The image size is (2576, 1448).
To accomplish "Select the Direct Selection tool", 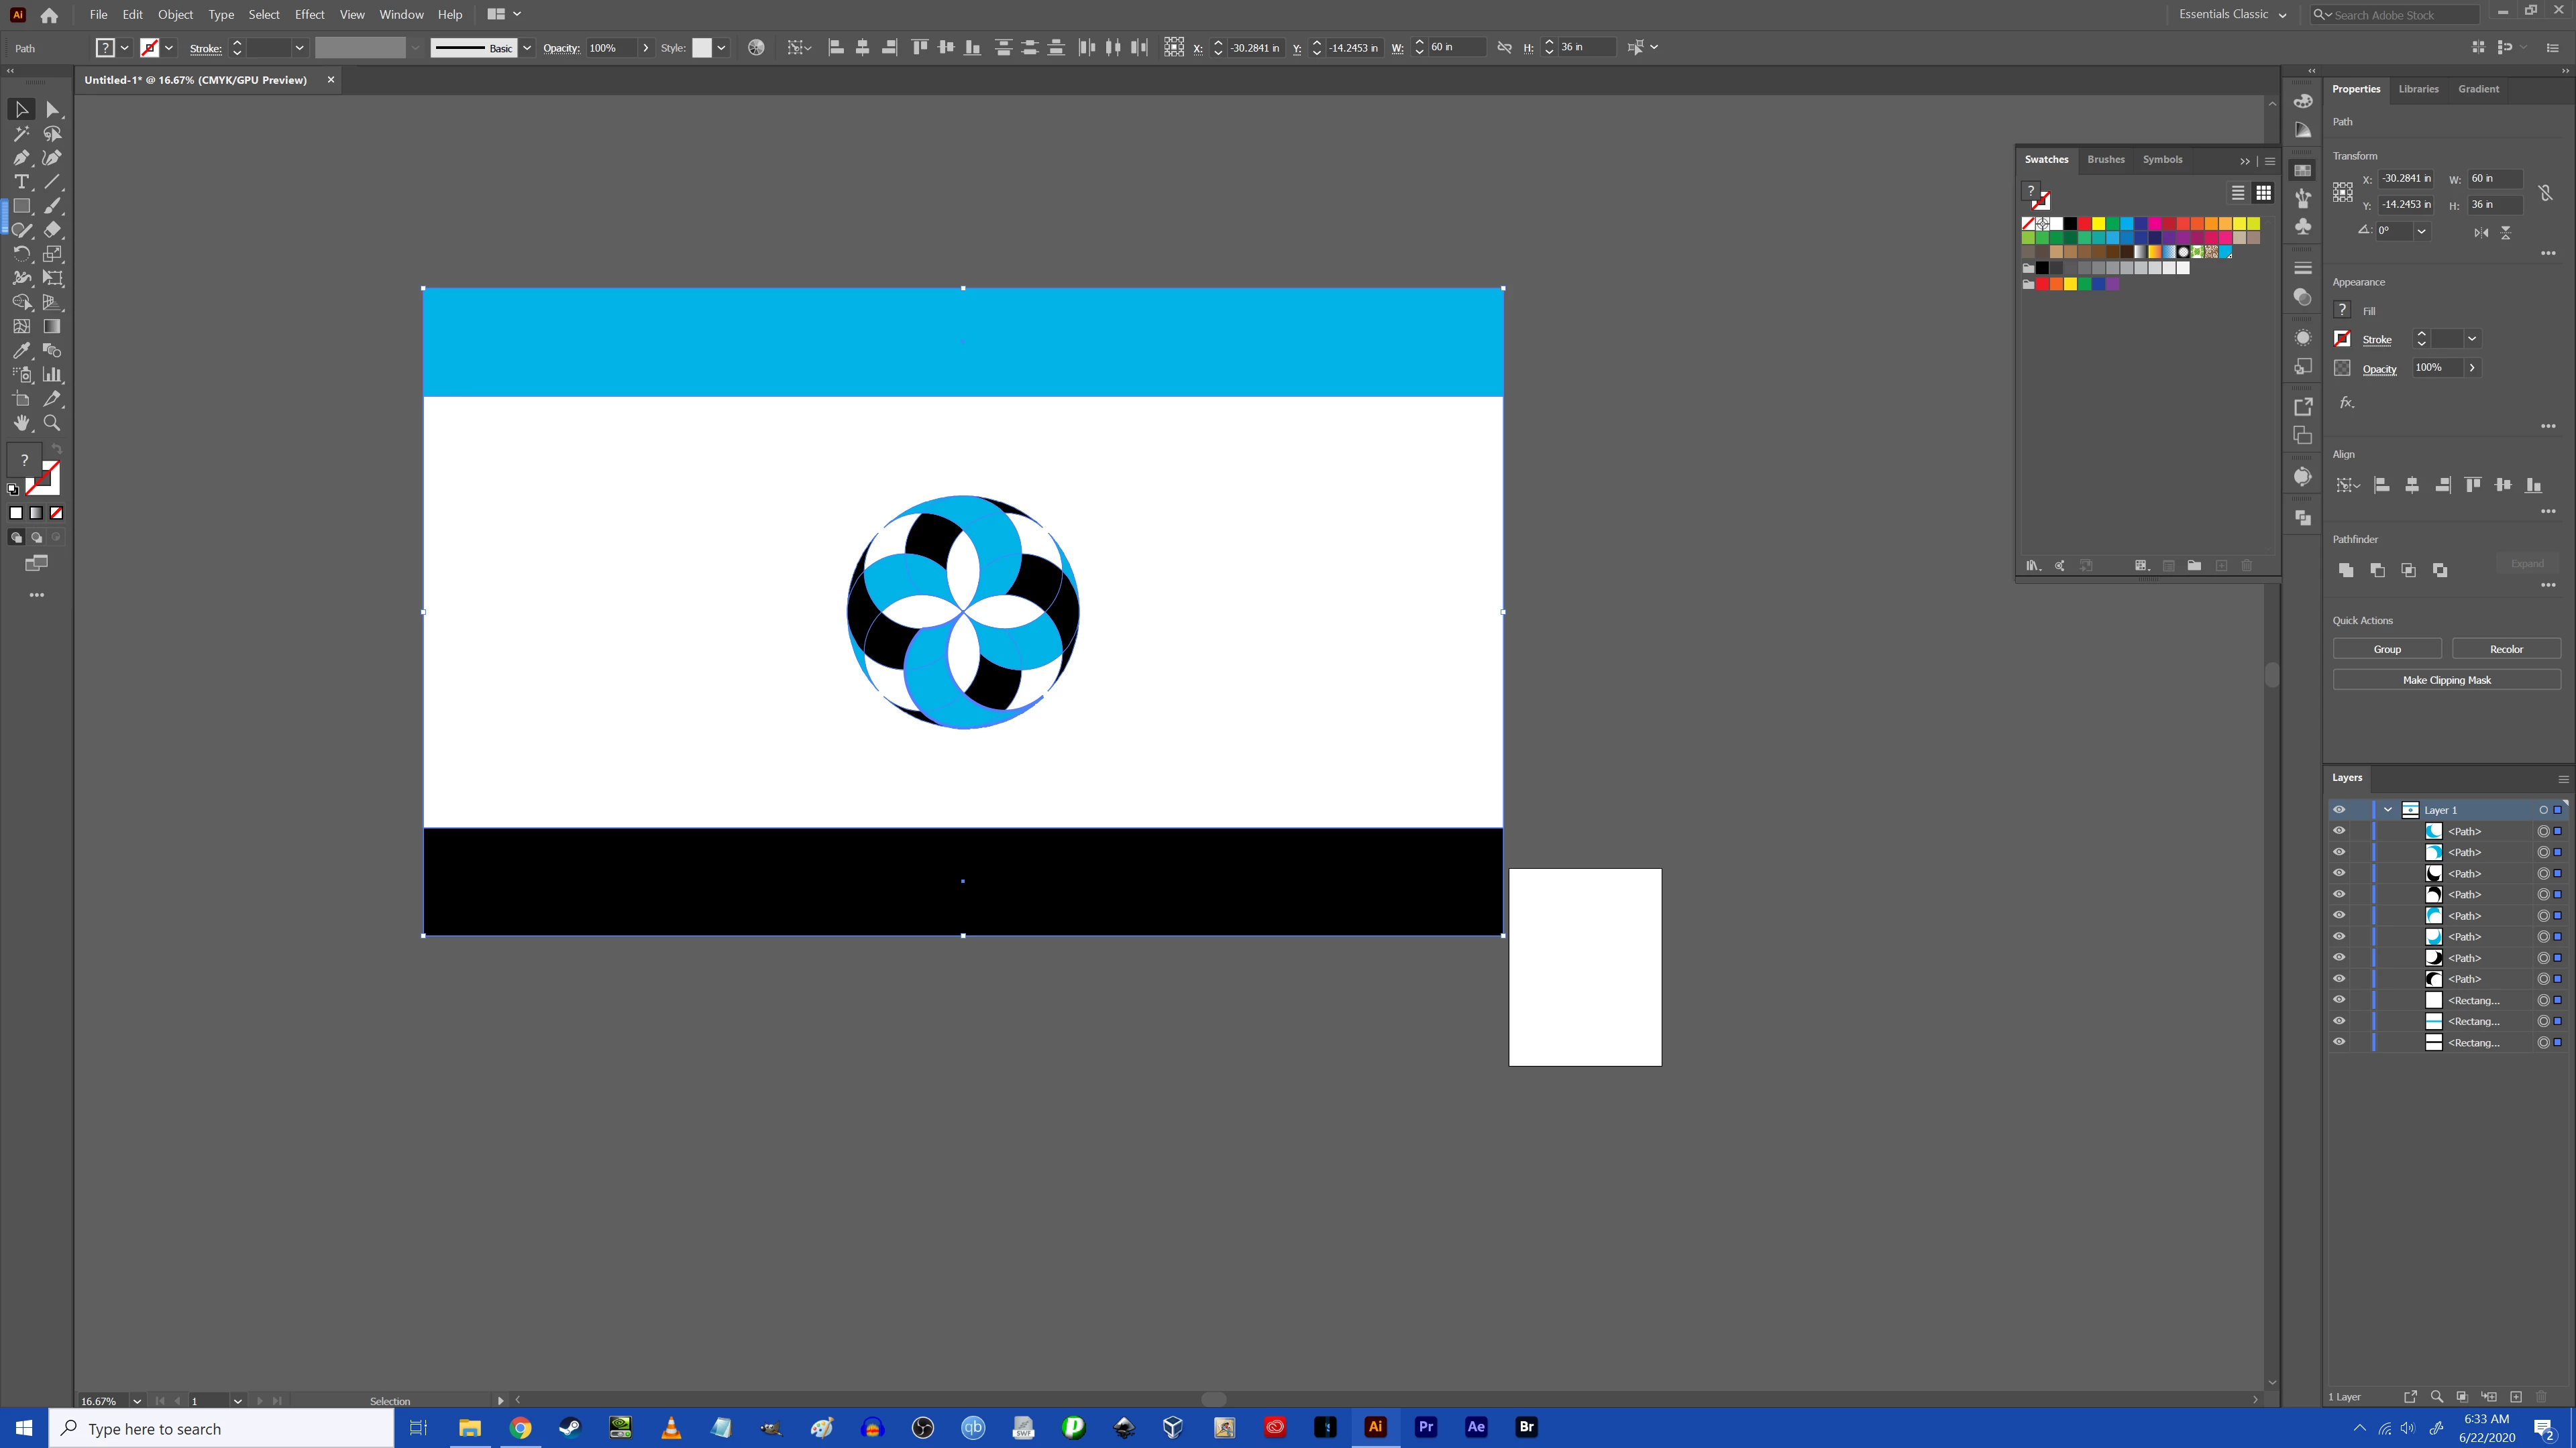I will tap(53, 110).
